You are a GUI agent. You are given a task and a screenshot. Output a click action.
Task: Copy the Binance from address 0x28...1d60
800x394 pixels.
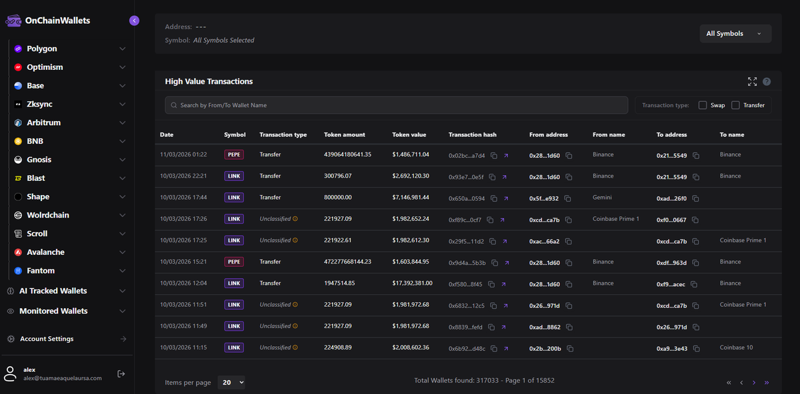569,154
